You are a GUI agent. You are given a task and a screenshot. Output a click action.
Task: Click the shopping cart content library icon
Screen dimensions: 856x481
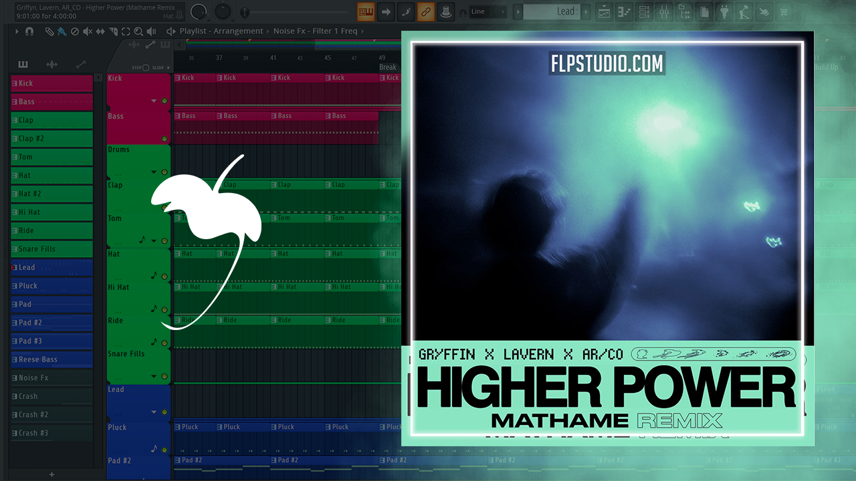(784, 11)
